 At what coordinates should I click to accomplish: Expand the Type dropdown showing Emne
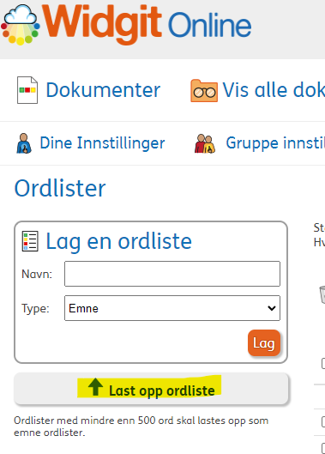tap(172, 308)
